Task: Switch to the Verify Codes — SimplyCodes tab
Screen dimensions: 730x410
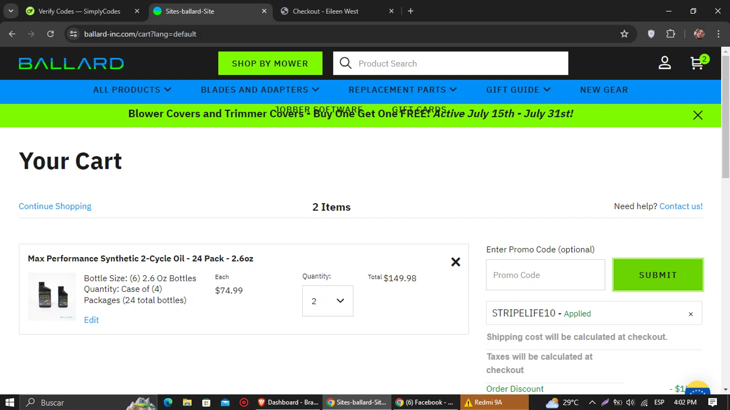Action: (x=79, y=11)
